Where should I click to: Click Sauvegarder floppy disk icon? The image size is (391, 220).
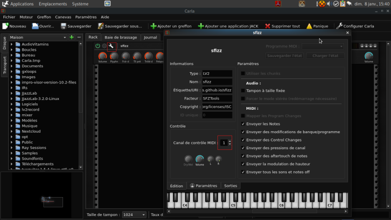[64, 26]
